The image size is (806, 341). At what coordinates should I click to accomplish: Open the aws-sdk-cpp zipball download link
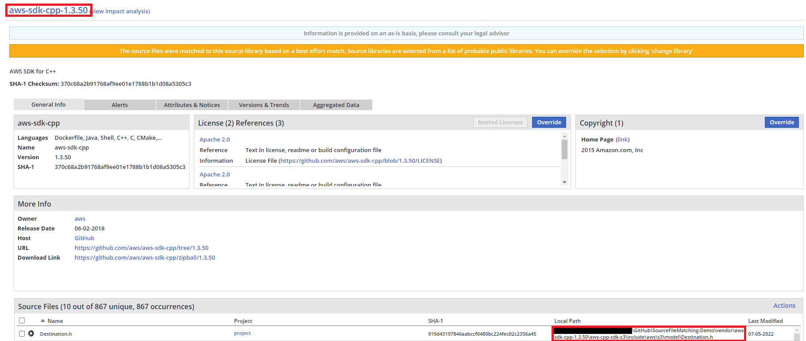[145, 257]
